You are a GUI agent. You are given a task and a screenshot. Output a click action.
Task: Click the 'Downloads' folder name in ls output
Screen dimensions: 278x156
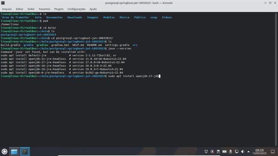[x=75, y=17]
